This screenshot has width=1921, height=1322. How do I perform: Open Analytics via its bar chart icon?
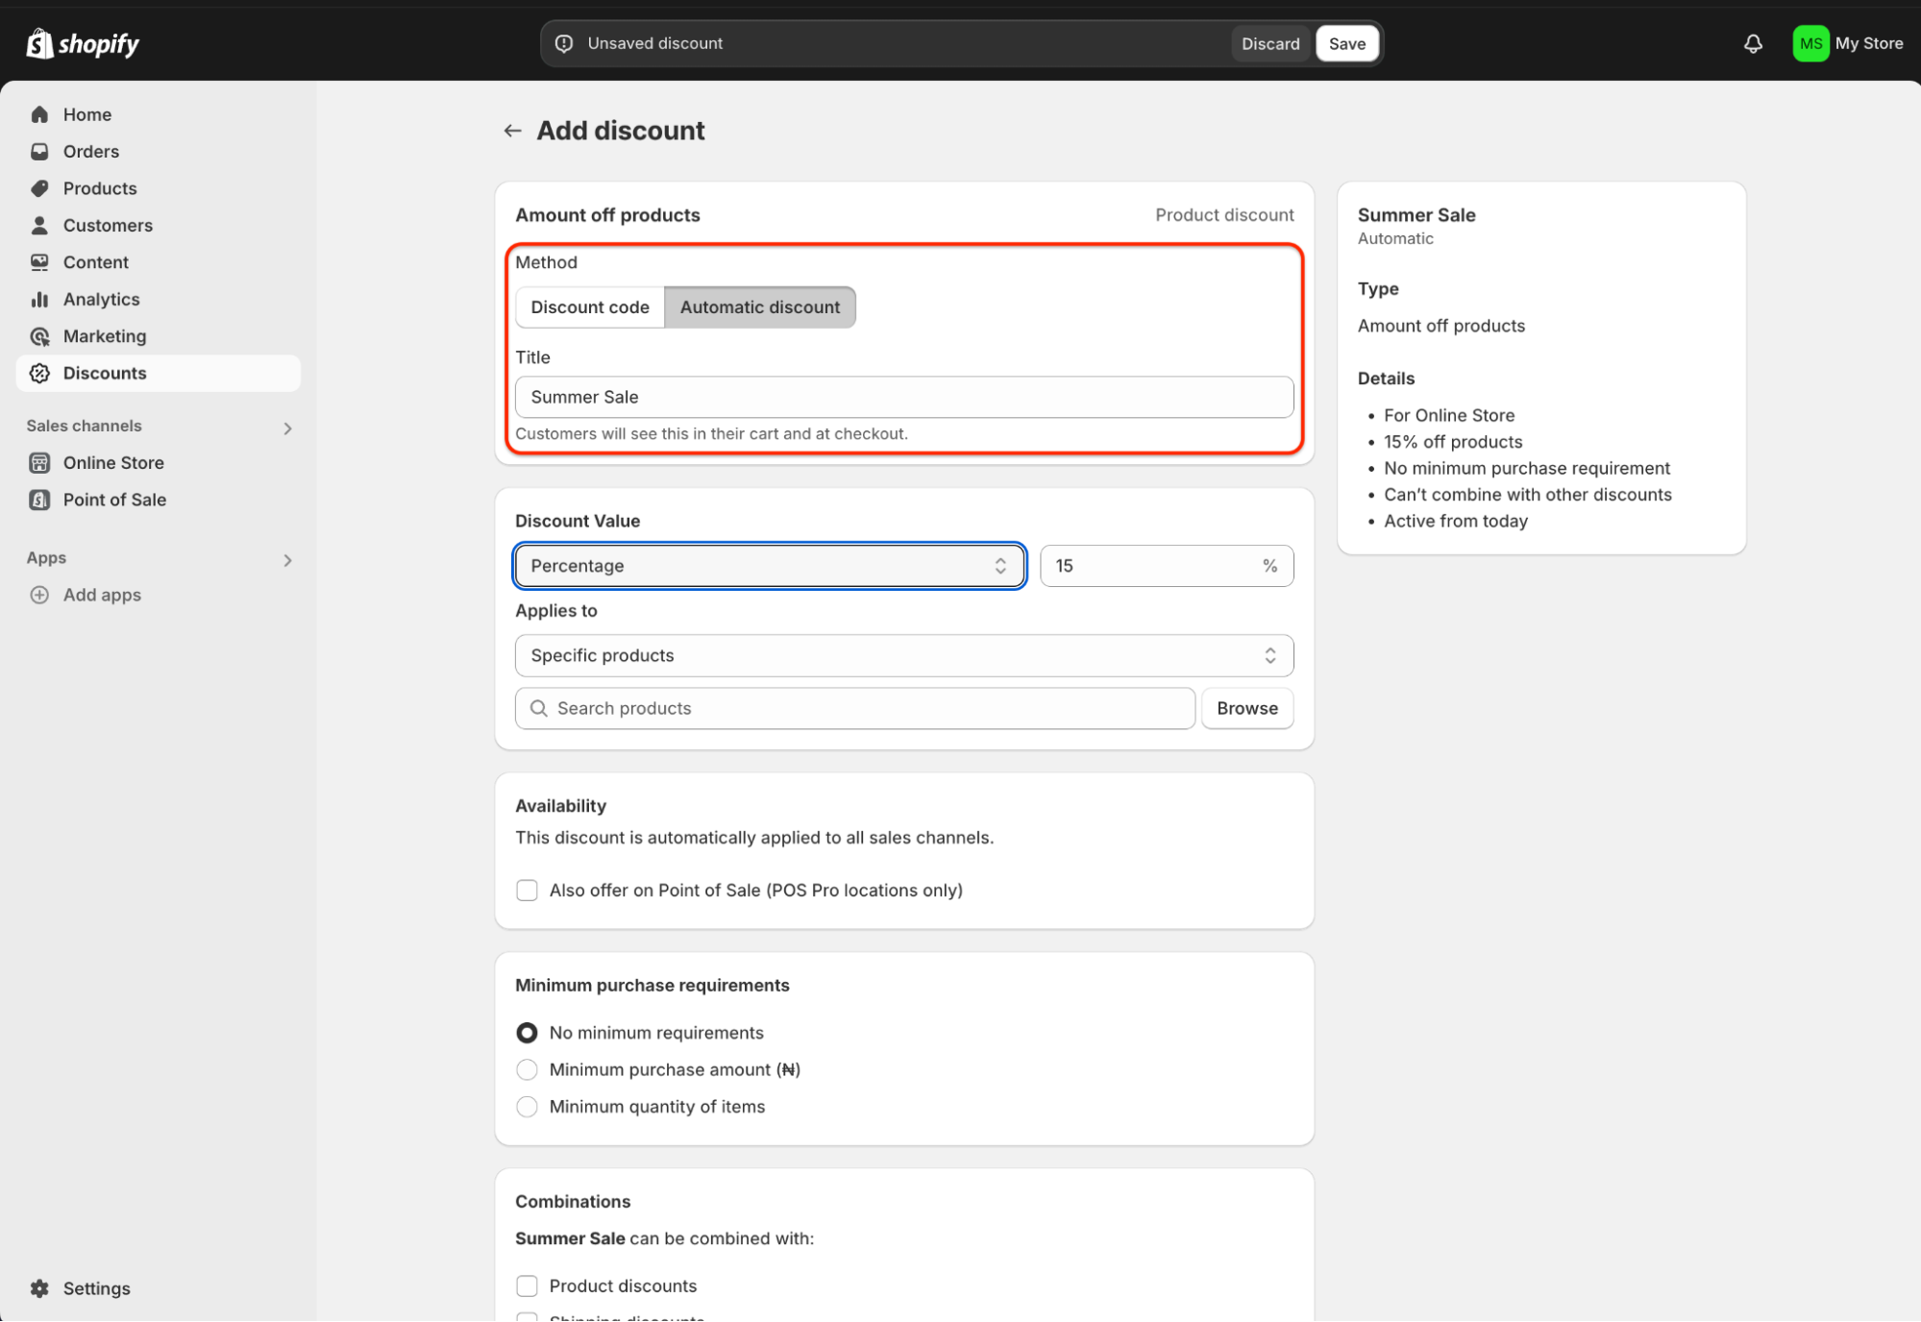click(x=39, y=300)
